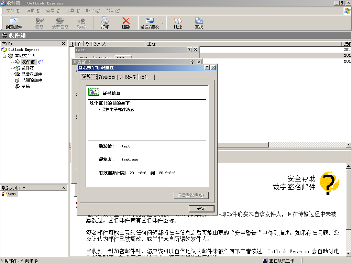Click the "保护电子邮件消息" purpose text
The height and width of the screenshot is (264, 352).
118,110
